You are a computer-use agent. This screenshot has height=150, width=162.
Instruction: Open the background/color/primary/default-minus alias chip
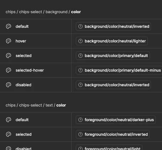[x=119, y=70]
